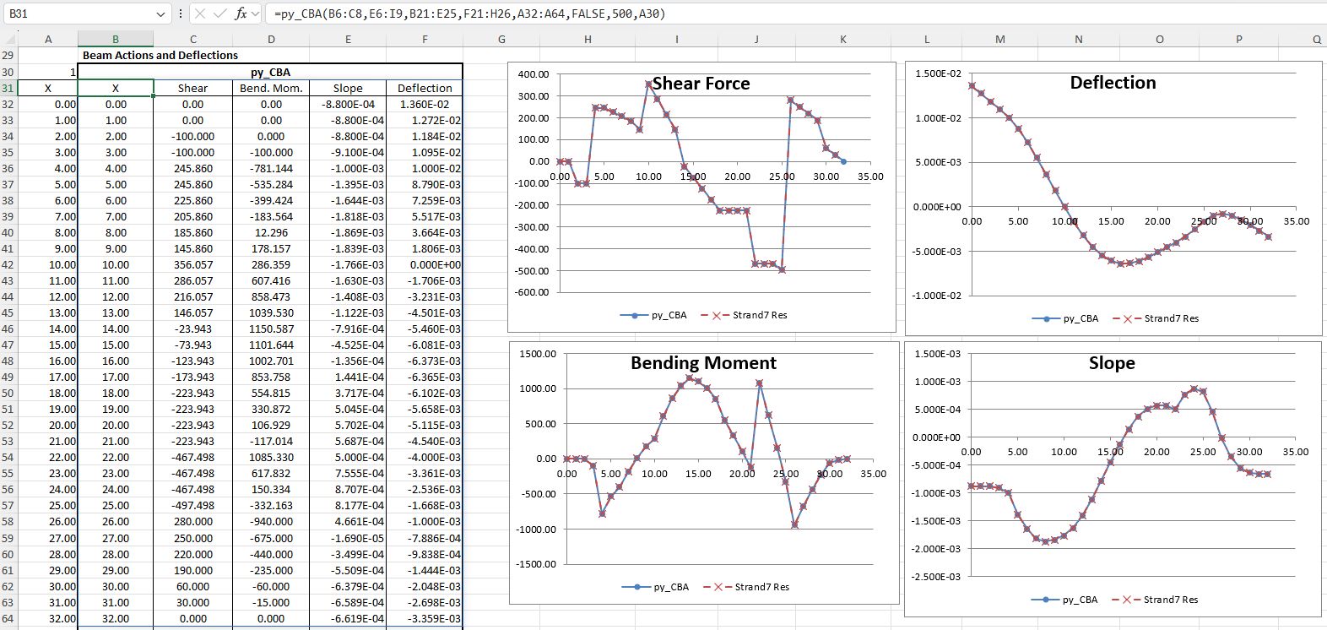This screenshot has height=630, width=1327.
Task: Click the Enter checkmark in formula bar
Action: pos(220,14)
